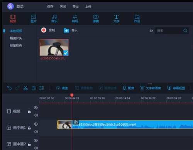Click the film icon of 视频 track
The height and width of the screenshot is (150, 193).
coord(9,111)
